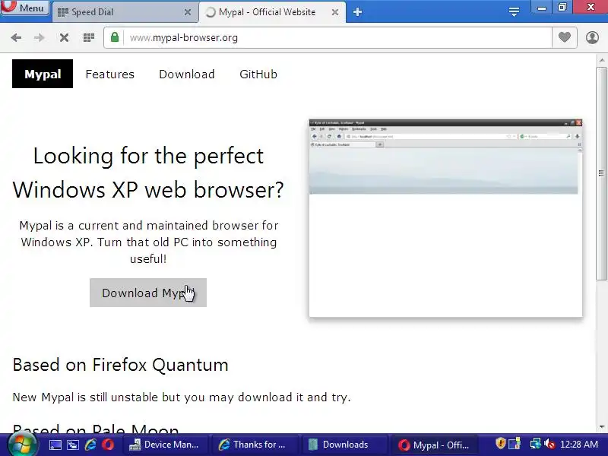Click the scrollbar down arrow
Viewport: 608px width, 456px height.
click(601, 427)
